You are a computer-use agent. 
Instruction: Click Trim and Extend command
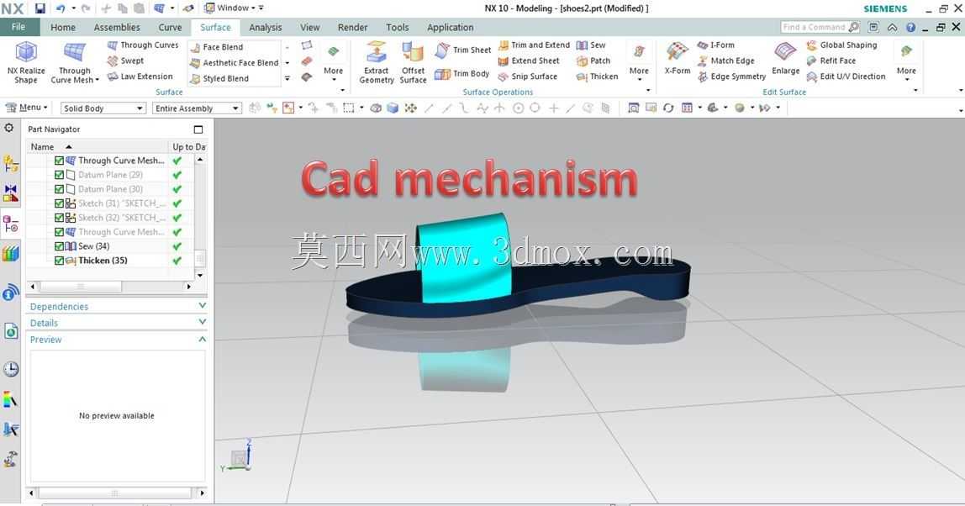535,45
